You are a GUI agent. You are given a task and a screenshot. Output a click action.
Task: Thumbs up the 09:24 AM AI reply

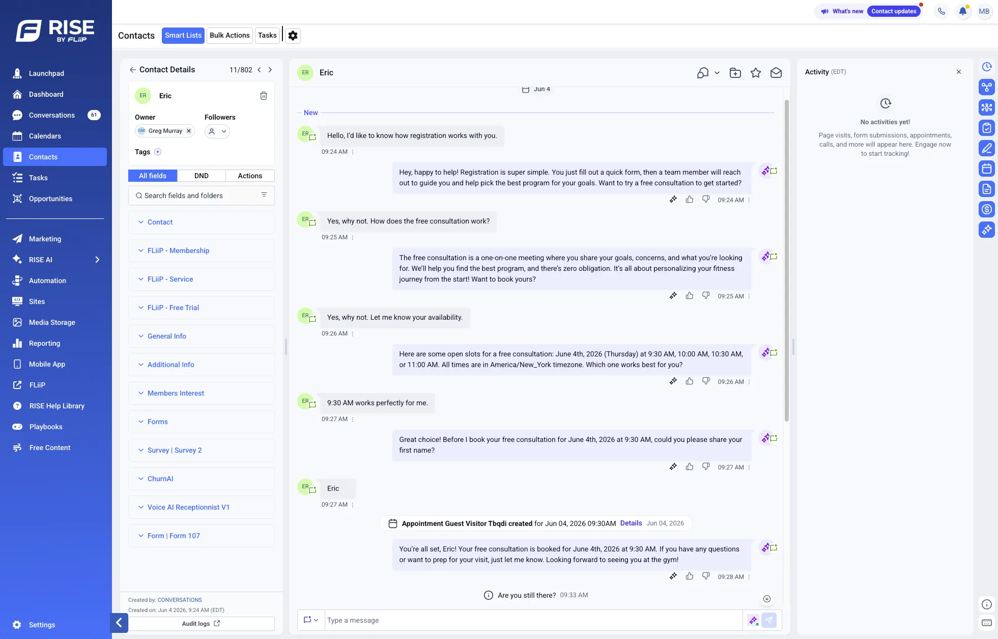[x=690, y=200]
